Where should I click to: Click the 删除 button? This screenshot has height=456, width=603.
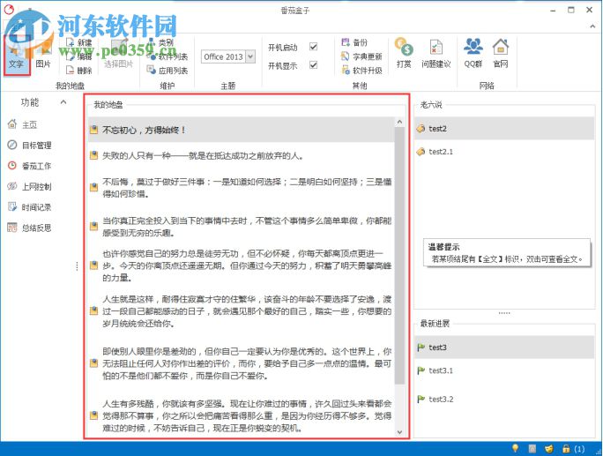pos(79,71)
